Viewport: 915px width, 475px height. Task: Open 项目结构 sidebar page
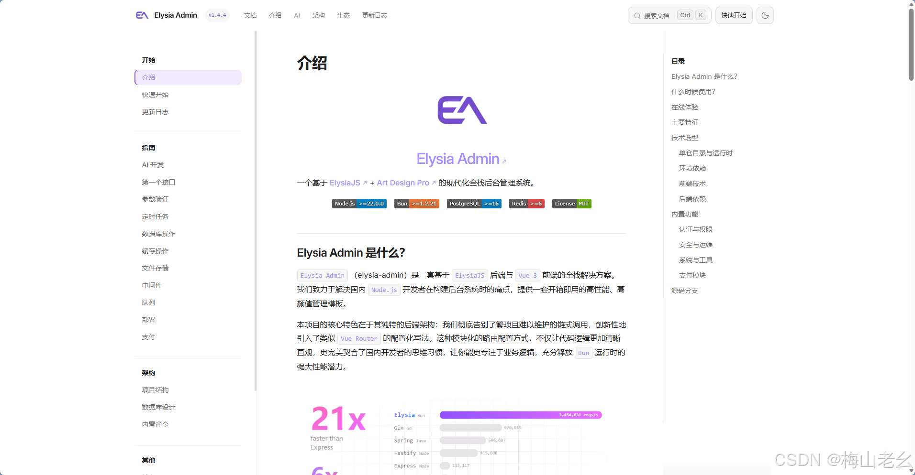(155, 390)
